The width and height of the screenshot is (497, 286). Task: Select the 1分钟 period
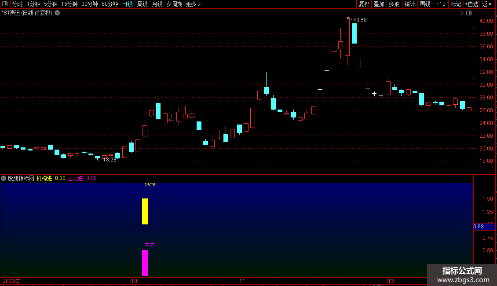(33, 4)
